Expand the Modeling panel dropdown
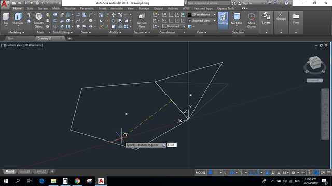The image size is (332, 186). [16, 32]
